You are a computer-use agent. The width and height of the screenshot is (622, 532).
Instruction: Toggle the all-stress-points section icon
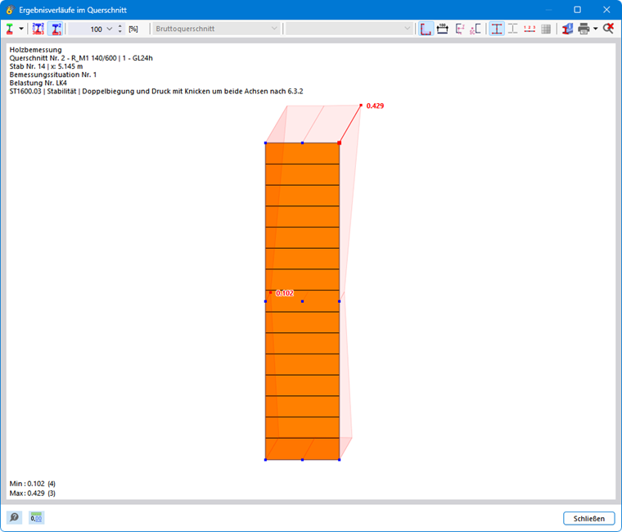(x=38, y=29)
